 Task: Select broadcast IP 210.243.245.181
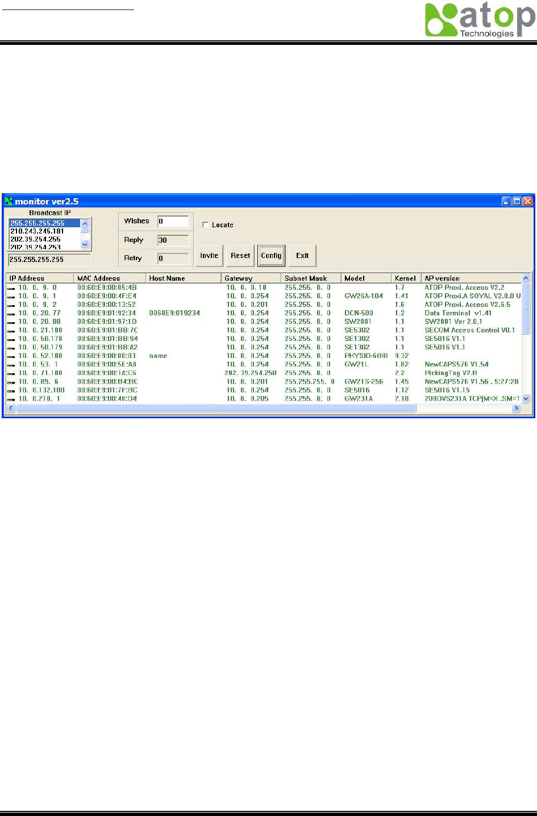click(44, 231)
